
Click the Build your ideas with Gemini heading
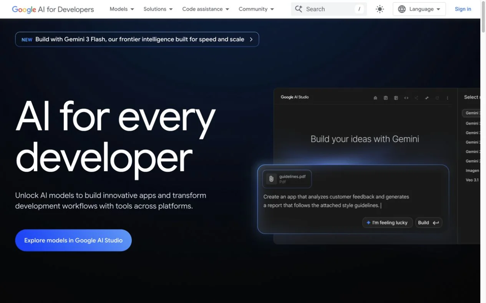[x=365, y=139]
